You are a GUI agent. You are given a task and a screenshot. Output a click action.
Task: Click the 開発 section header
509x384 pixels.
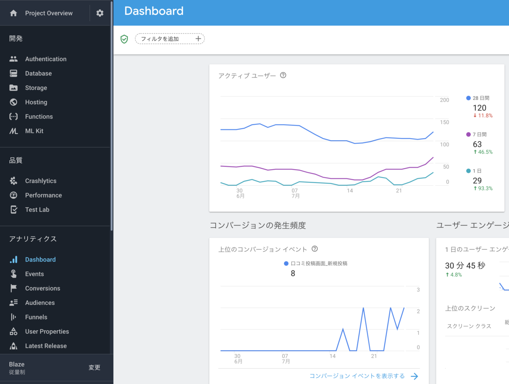tap(16, 39)
